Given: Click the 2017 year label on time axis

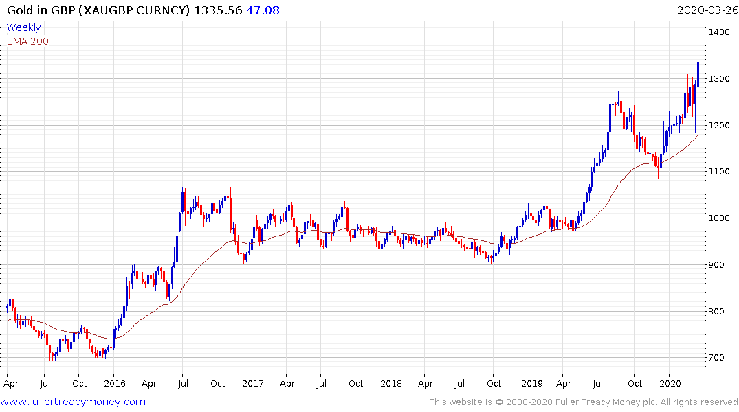Looking at the screenshot, I should 252,383.
